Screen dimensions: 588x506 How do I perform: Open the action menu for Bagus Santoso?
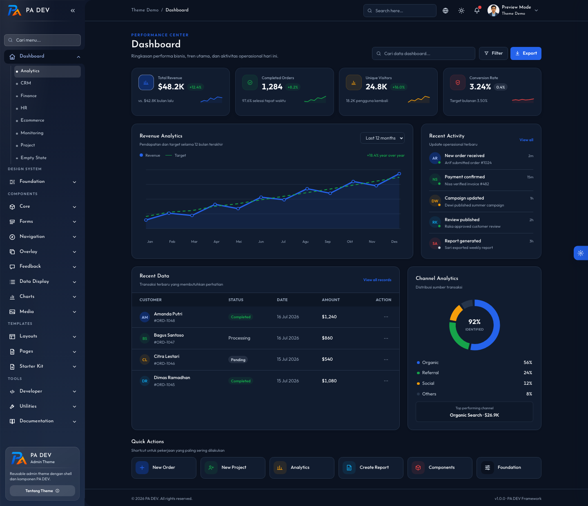[x=386, y=338]
